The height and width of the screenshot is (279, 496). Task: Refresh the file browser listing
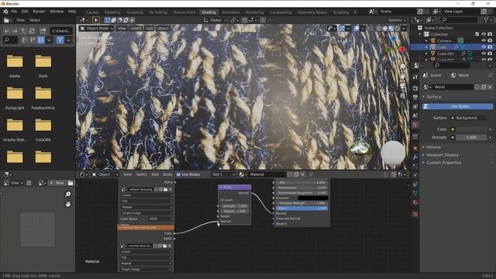(32, 31)
